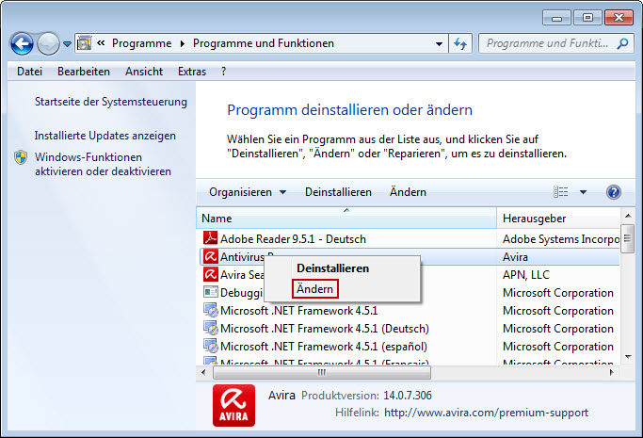Click Adobe Systems Incorpo... publisher cell
Viewport: 643px width, 438px height.
pos(561,239)
